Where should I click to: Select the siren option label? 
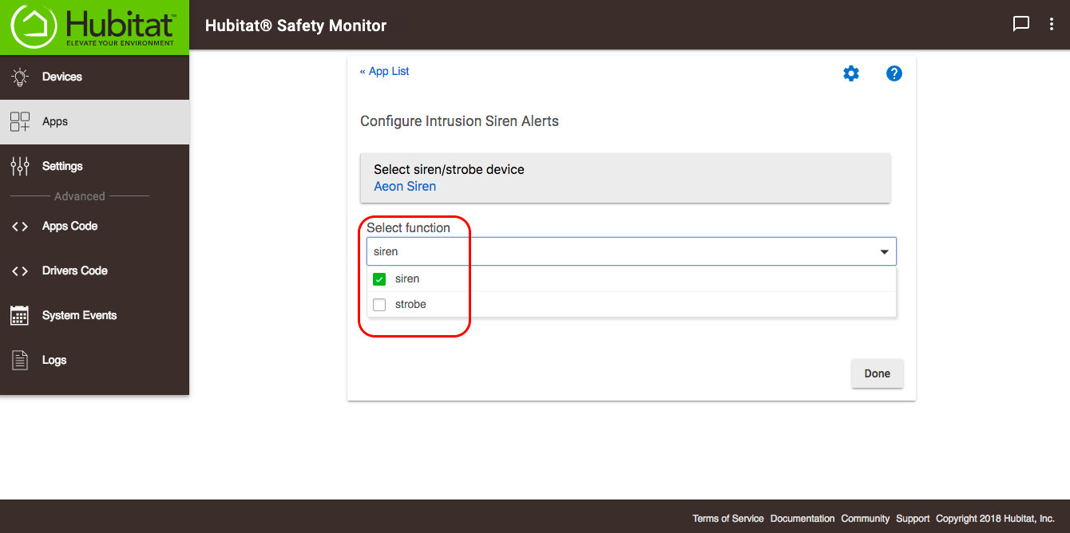(x=407, y=279)
